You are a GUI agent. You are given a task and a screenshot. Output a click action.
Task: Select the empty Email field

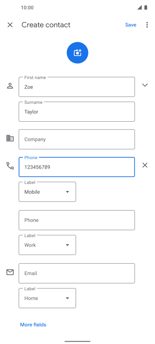pyautogui.click(x=77, y=273)
